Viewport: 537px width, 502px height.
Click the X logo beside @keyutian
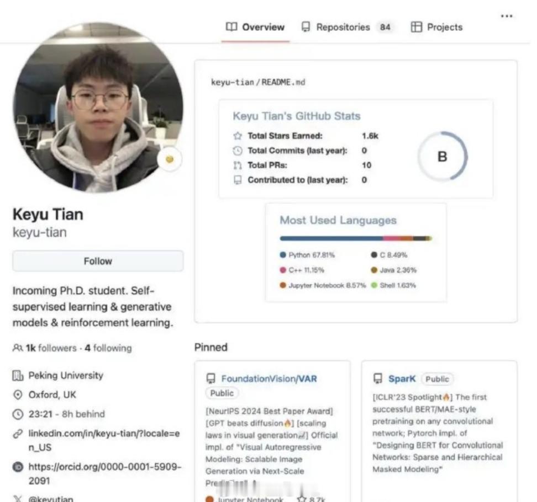18,499
